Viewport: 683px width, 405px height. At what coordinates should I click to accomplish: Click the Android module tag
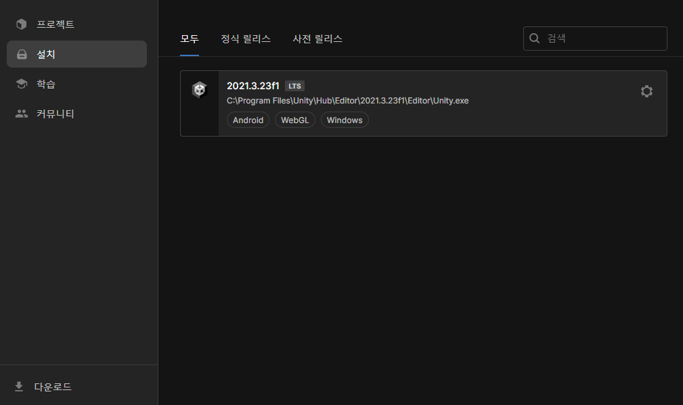248,120
